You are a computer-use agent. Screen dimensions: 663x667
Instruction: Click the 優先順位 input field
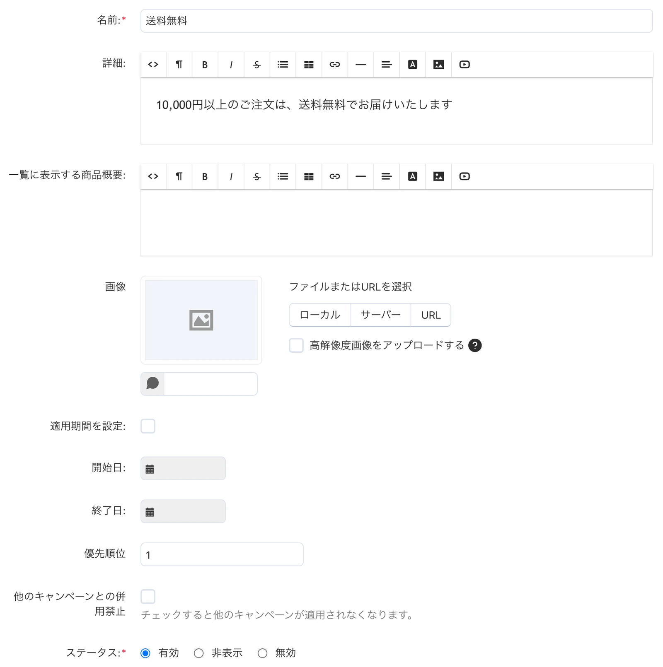pyautogui.click(x=222, y=554)
